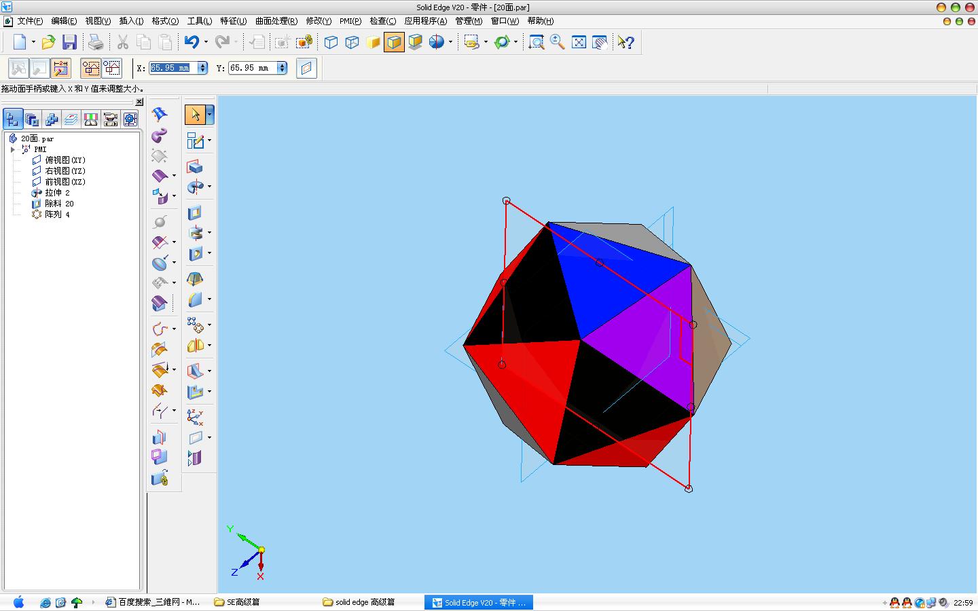Save the part with the floppy disk icon
This screenshot has width=978, height=611.
coord(69,42)
